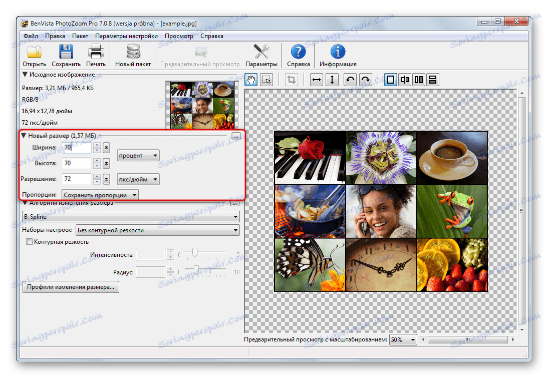Collapse the Исходное изображение section
Screen dimensions: 548x378
click(x=25, y=75)
